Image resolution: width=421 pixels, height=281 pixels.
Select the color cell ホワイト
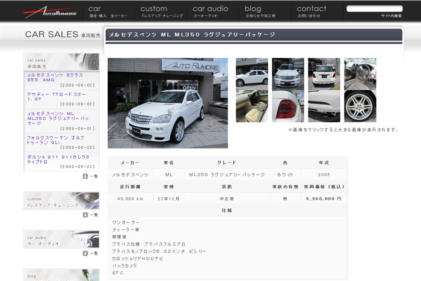point(285,174)
